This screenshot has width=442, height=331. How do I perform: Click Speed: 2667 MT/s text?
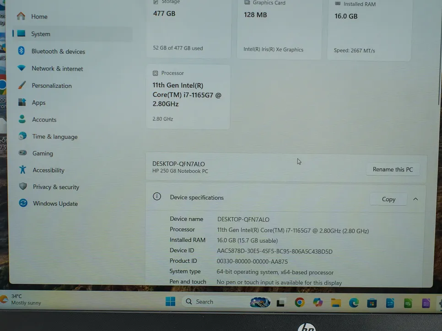click(x=354, y=51)
